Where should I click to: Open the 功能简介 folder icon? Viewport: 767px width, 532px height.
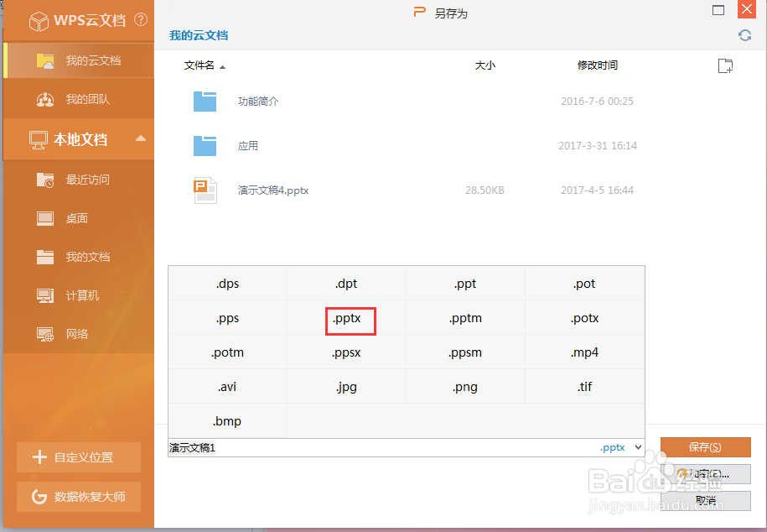[205, 101]
